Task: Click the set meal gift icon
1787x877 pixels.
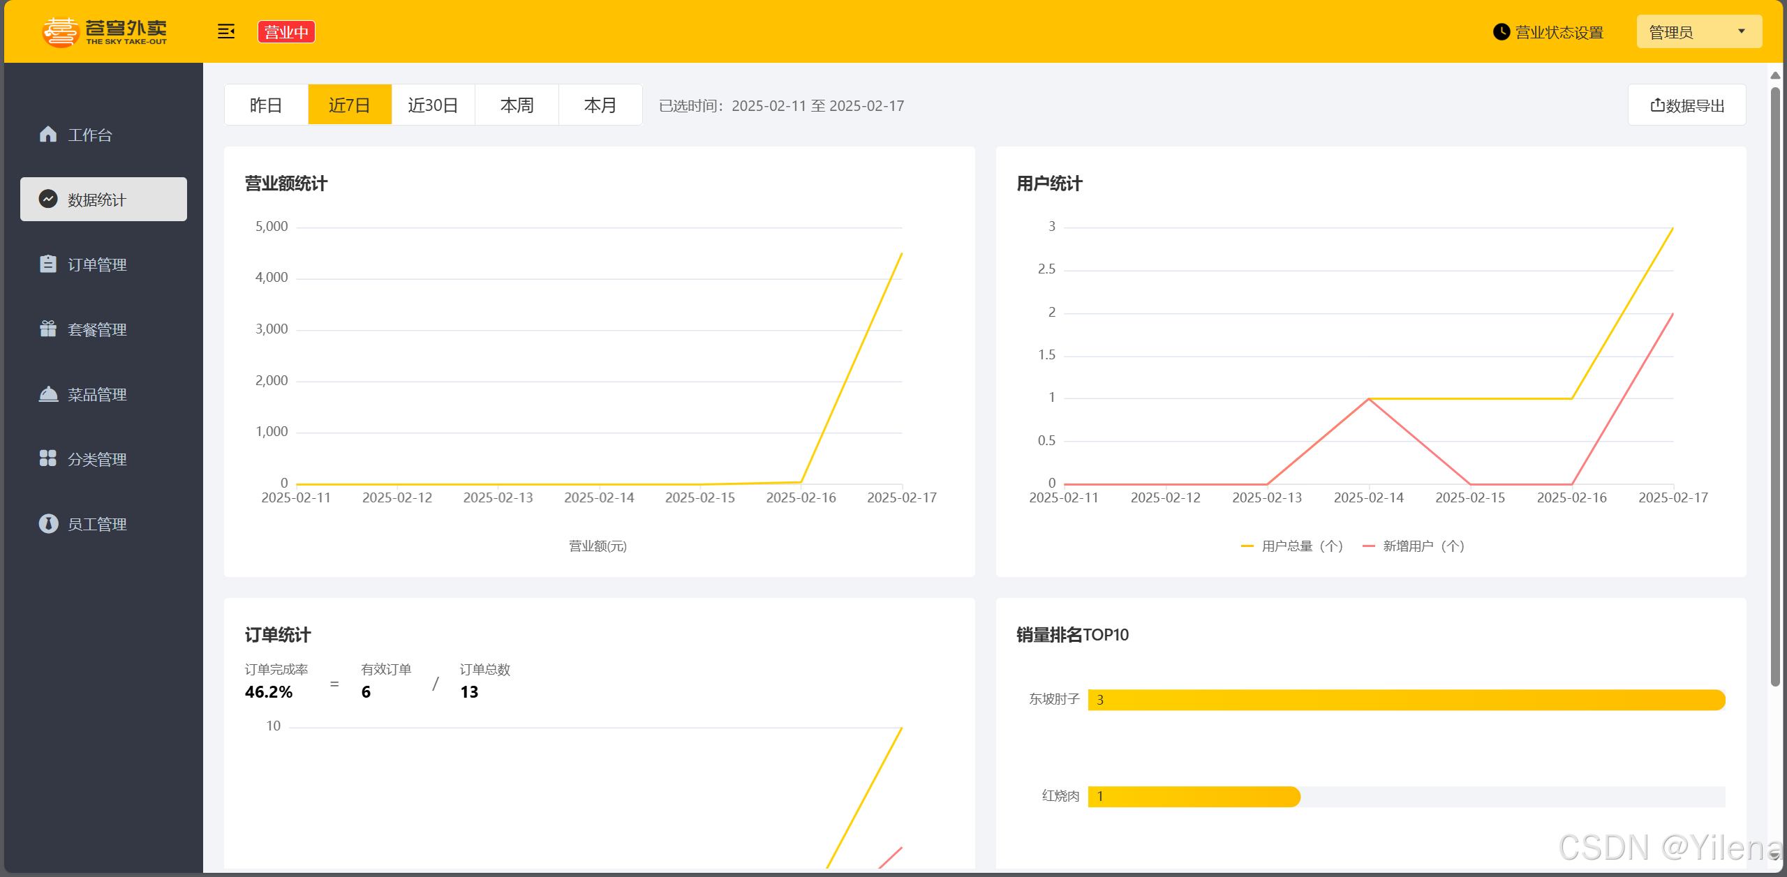Action: tap(47, 329)
